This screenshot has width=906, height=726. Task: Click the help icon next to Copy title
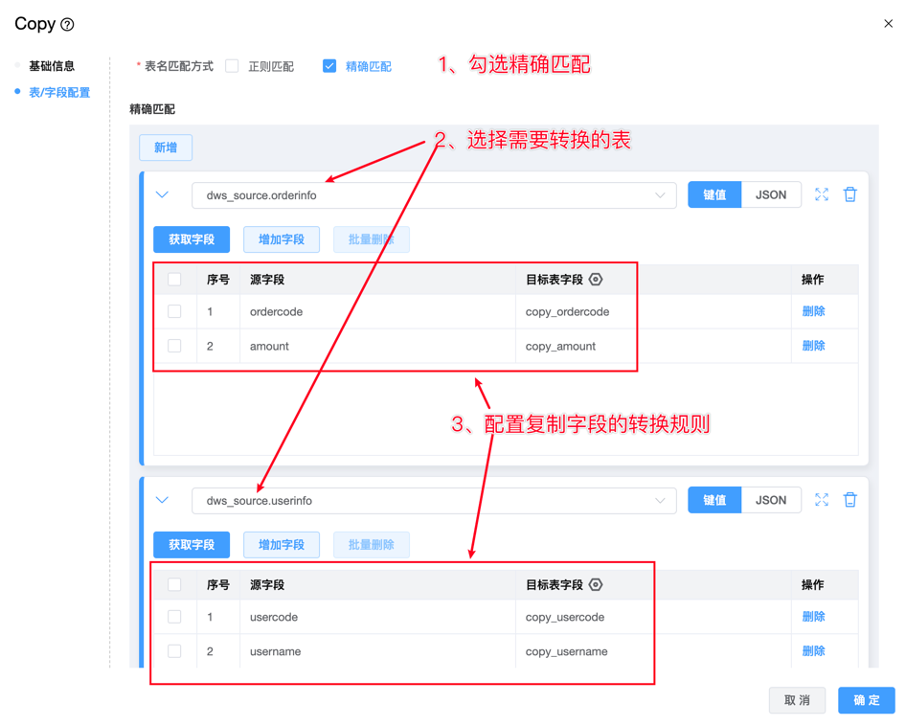(67, 25)
